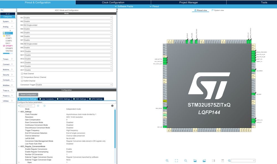Select DAC1 in the Analog list
Screen dimensions: 277x164
click(x=8, y=43)
